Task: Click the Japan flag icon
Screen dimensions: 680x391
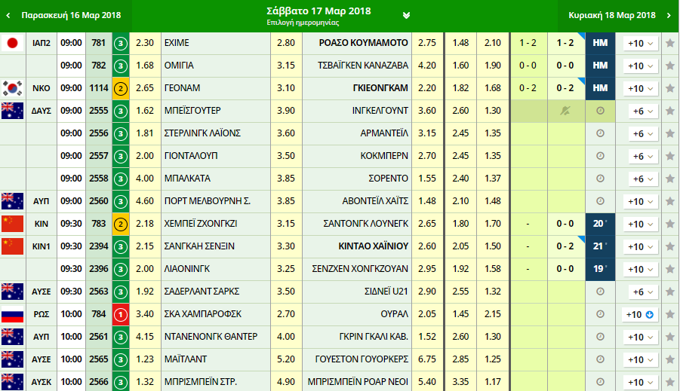Action: [x=12, y=43]
